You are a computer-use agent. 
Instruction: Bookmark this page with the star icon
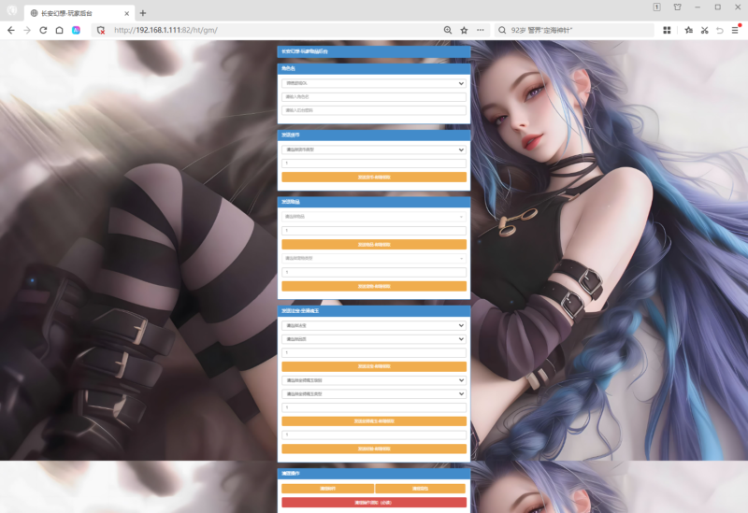click(464, 30)
